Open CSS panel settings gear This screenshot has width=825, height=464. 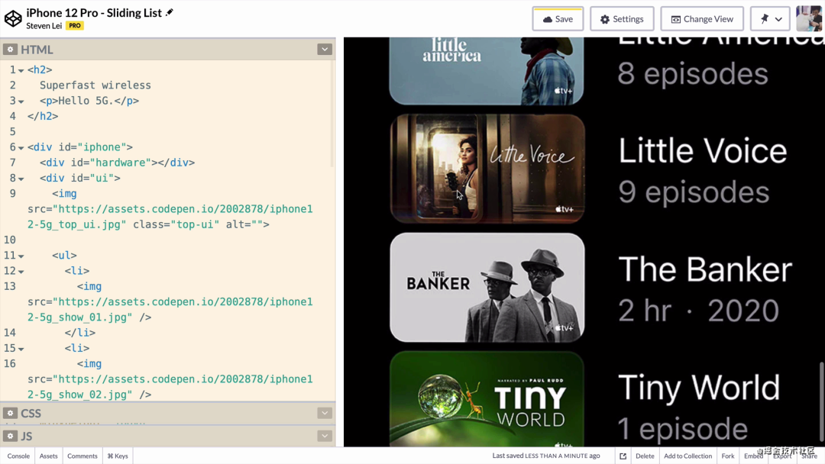[10, 414]
